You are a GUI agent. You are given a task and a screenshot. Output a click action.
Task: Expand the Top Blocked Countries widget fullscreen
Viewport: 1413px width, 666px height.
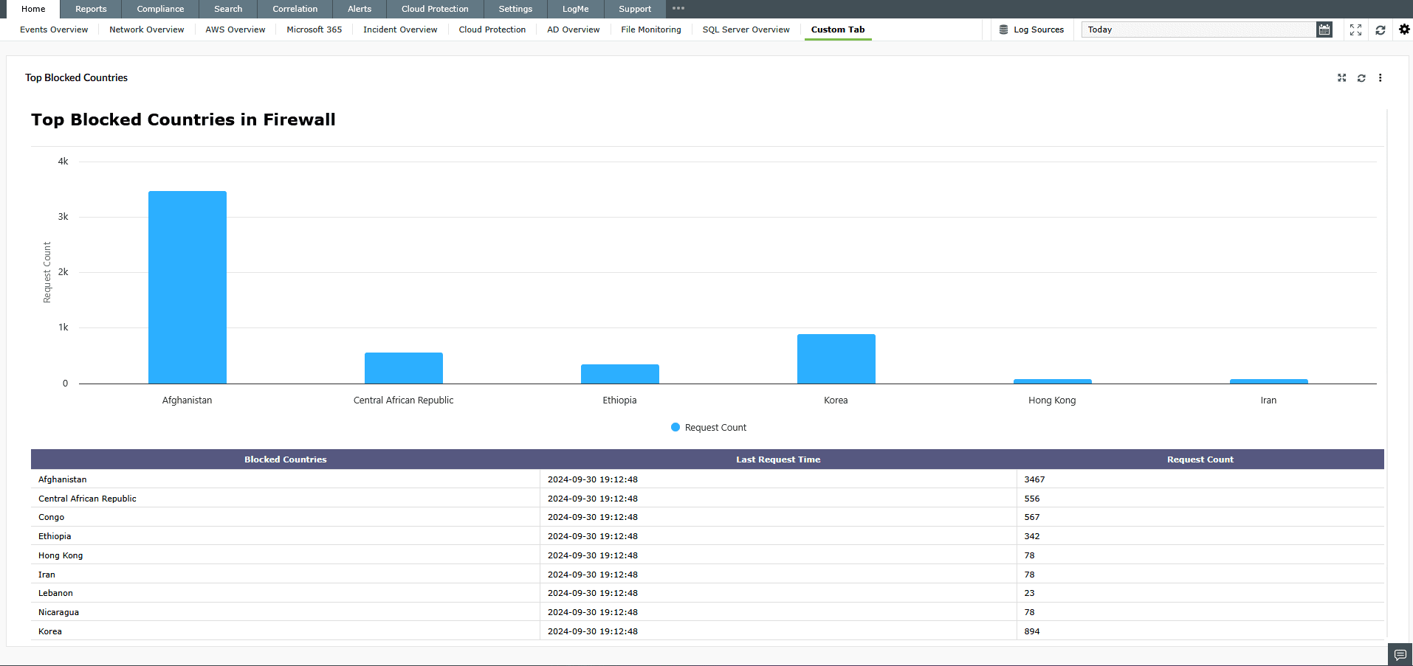coord(1341,77)
